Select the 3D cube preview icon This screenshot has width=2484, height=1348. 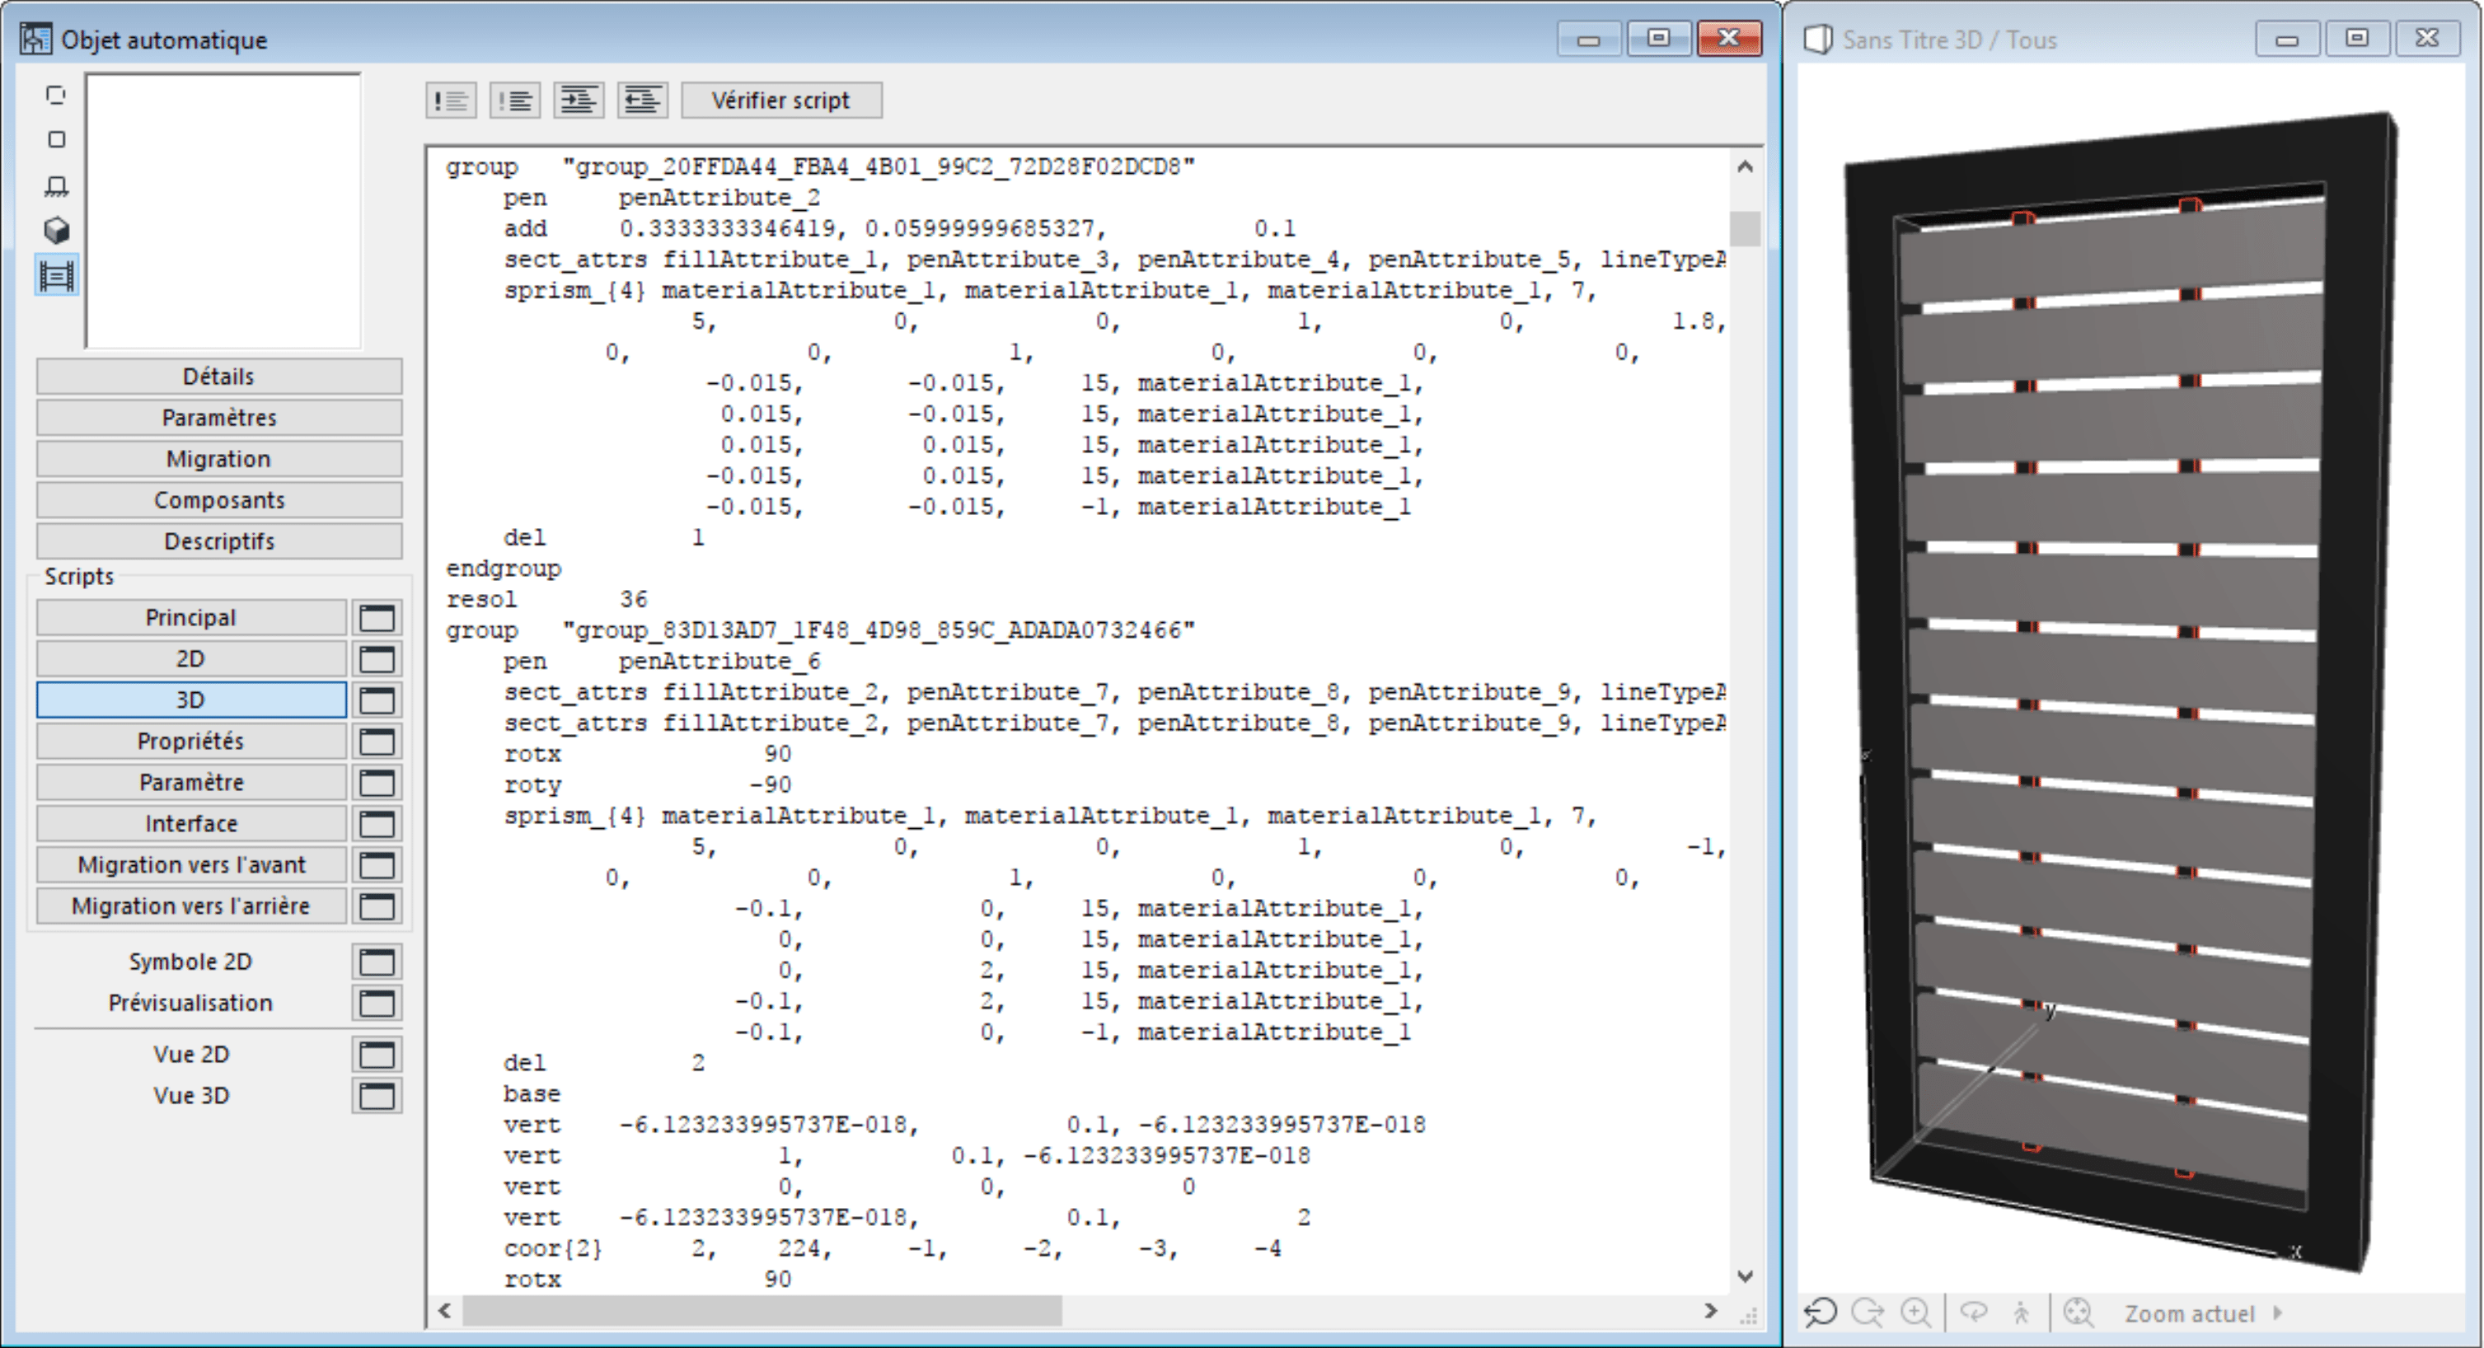[56, 231]
